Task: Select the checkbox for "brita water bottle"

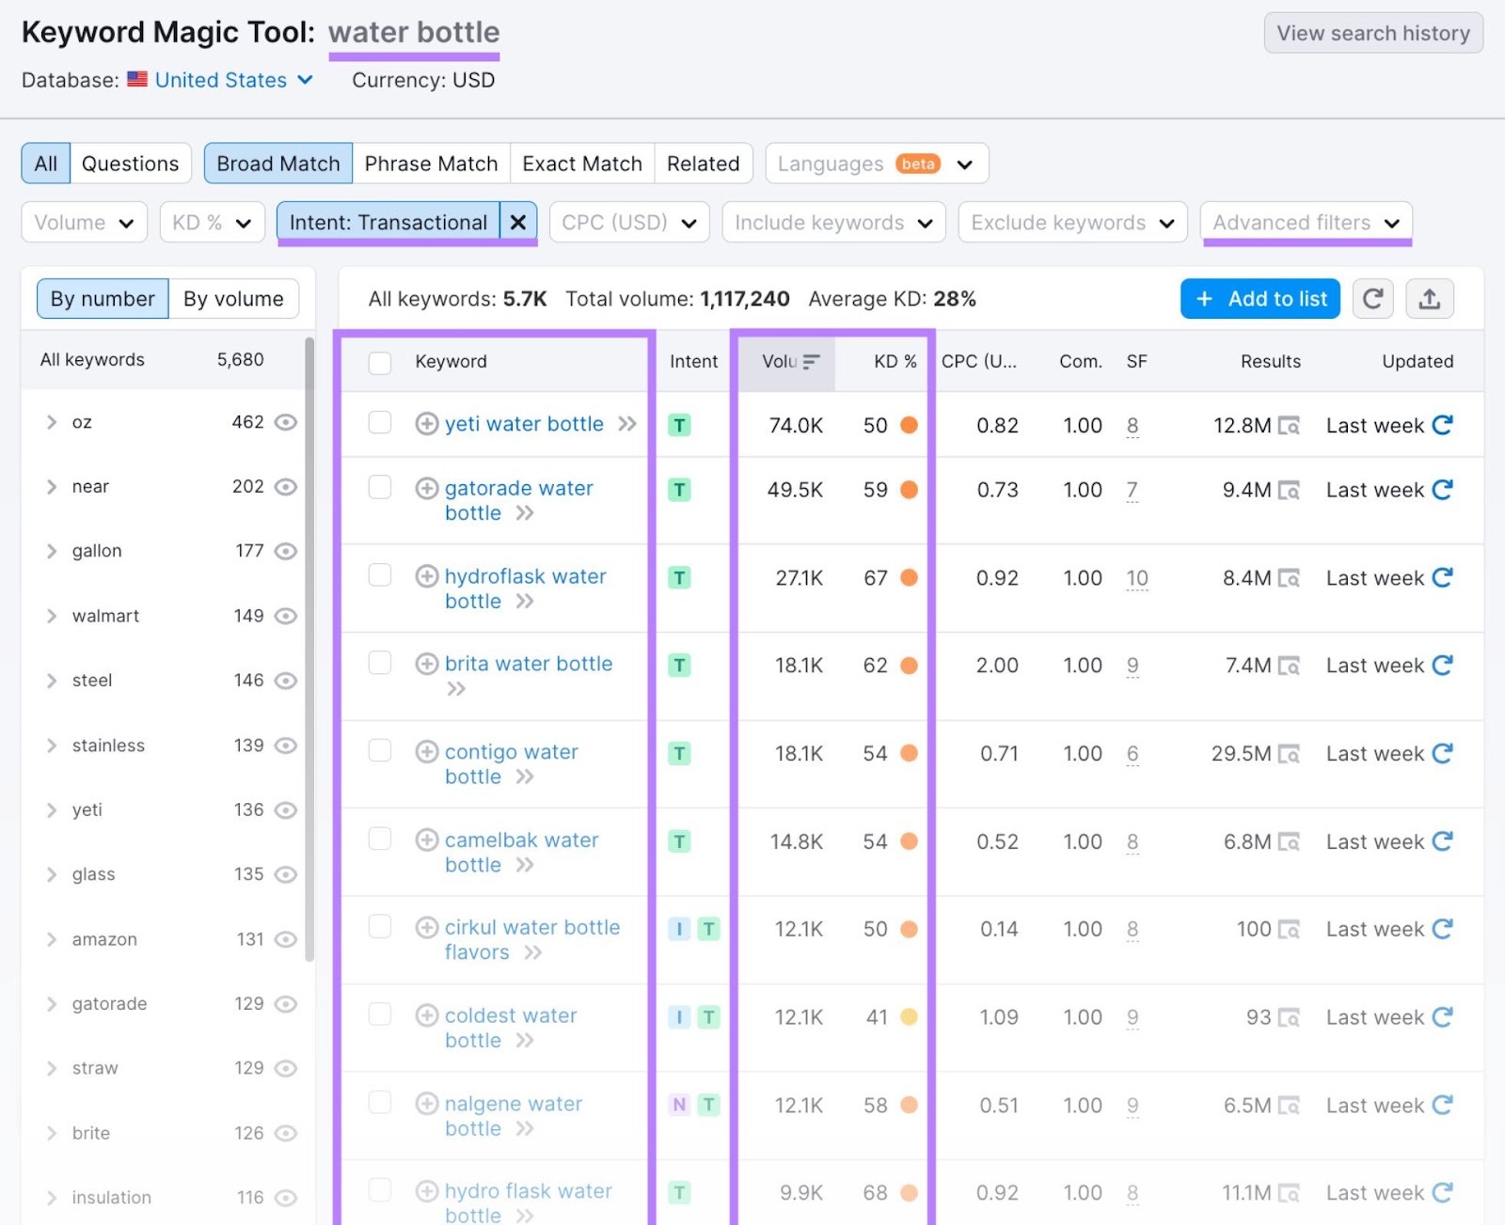Action: [x=379, y=663]
